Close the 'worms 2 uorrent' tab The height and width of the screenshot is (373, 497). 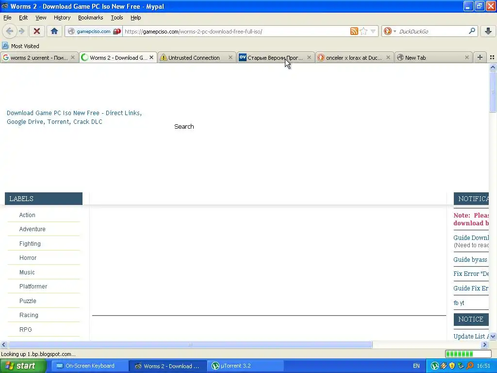point(73,57)
